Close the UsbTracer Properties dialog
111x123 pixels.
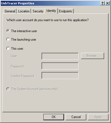(107, 3)
